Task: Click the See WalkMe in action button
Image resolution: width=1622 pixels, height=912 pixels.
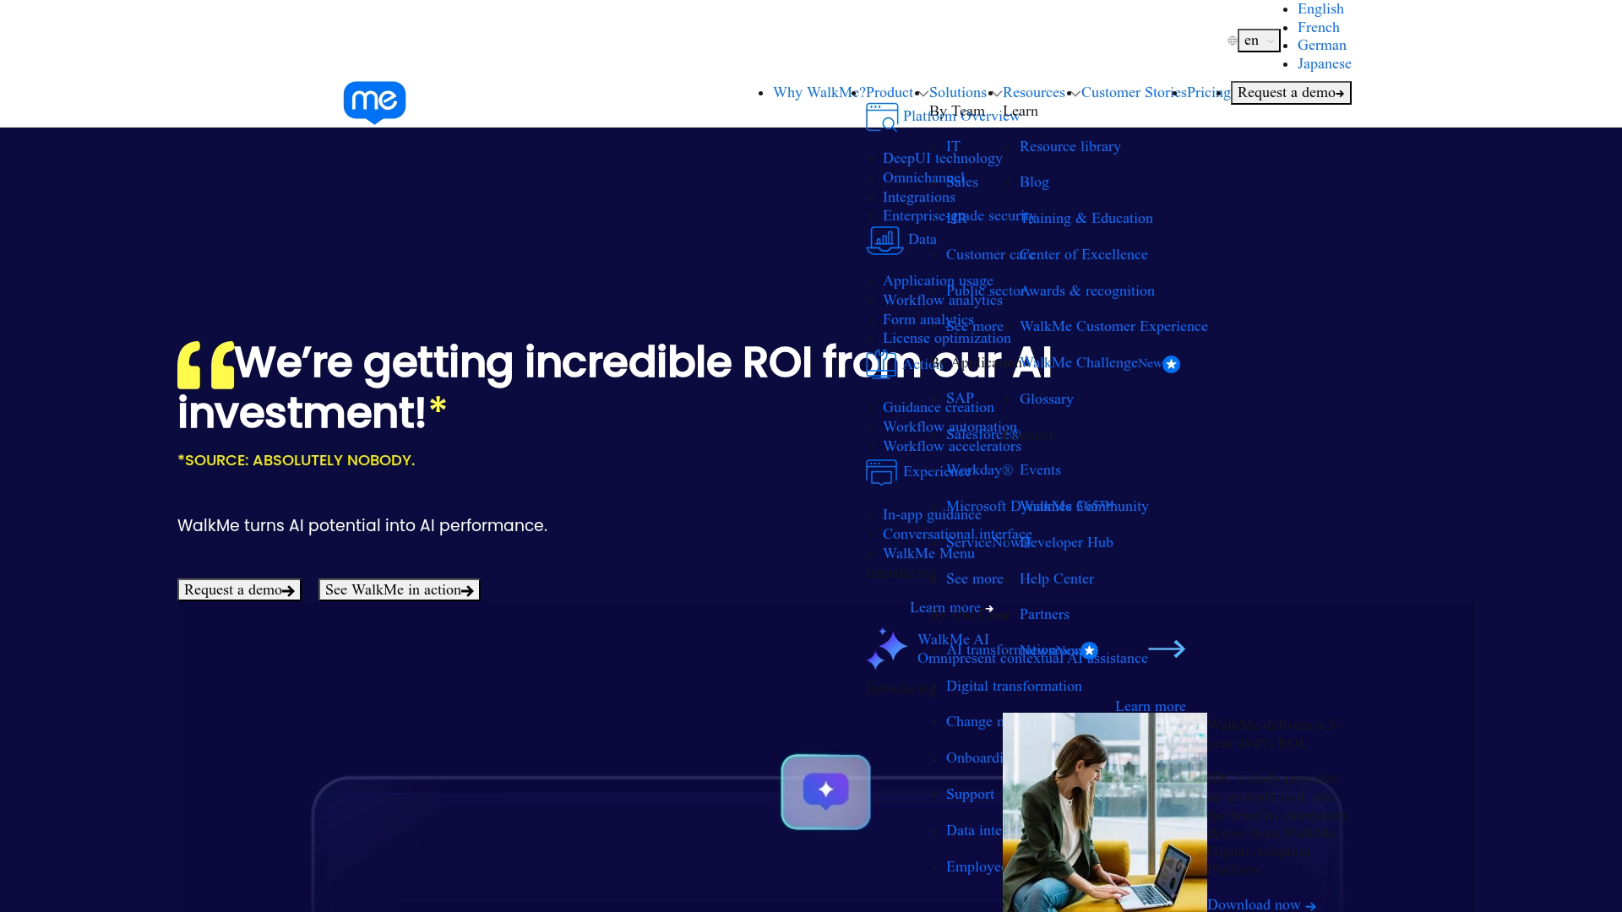Action: [x=399, y=589]
